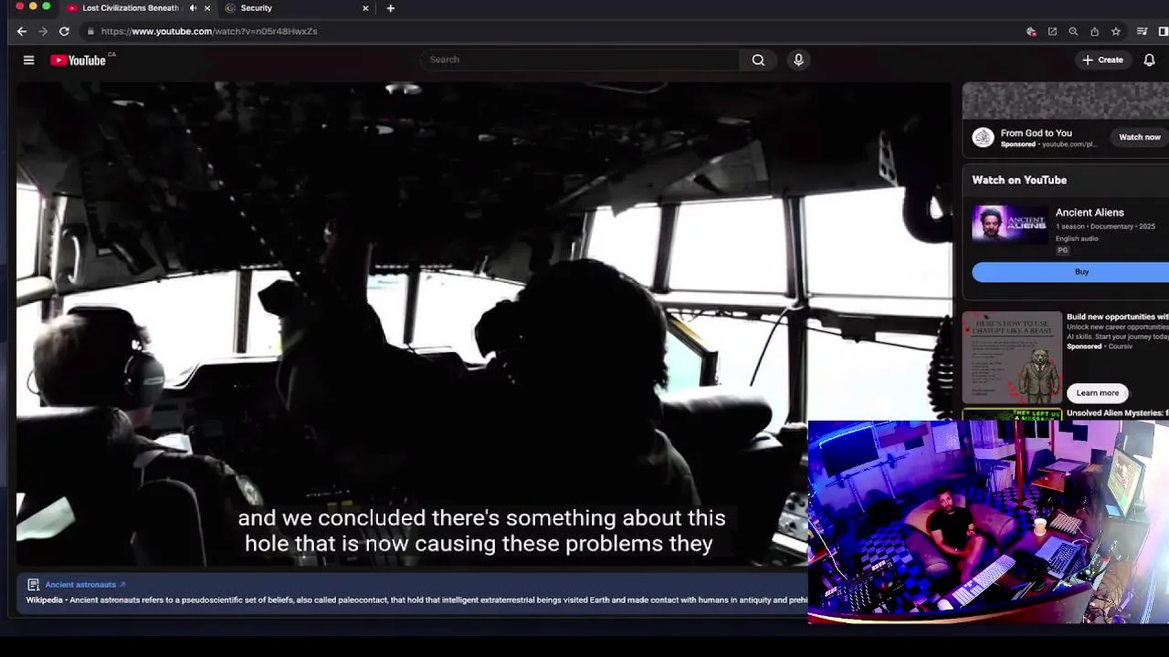The height and width of the screenshot is (657, 1169).
Task: Toggle the browser side panel
Action: tap(1163, 31)
